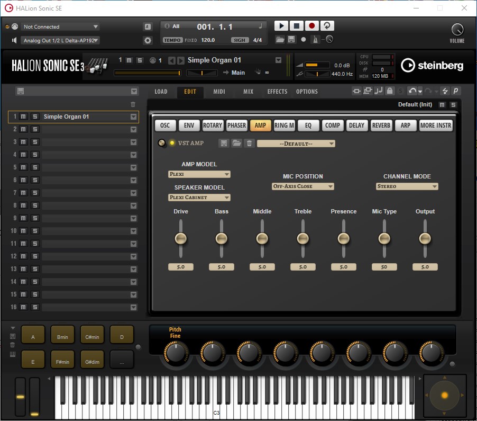Click the Output slider handle
Image resolution: width=477 pixels, height=421 pixels.
(425, 238)
